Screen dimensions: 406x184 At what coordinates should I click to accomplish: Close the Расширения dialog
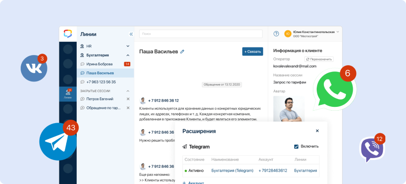coord(317,131)
